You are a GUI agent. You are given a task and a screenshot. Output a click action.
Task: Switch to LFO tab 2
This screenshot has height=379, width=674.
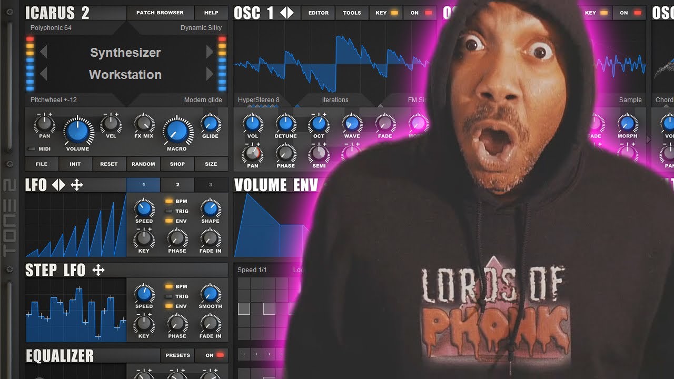[177, 185]
